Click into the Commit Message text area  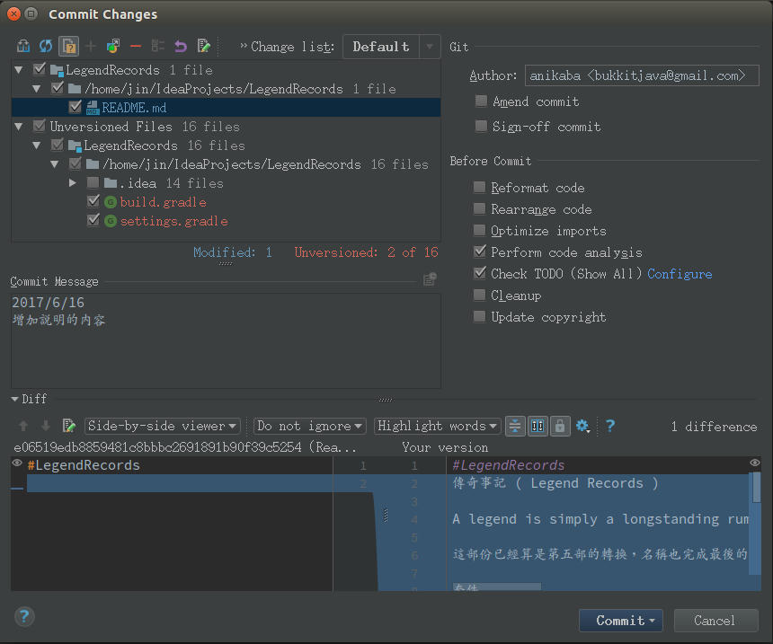226,340
